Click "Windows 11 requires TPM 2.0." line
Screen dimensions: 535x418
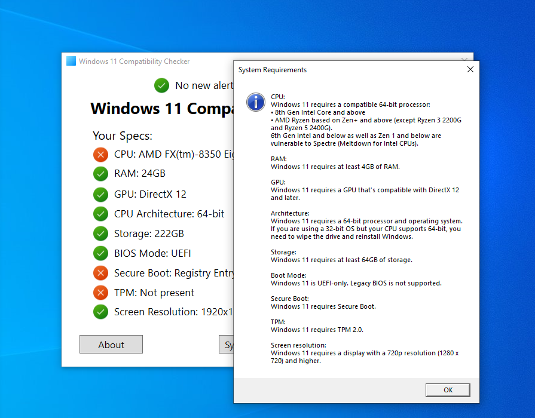[317, 330]
